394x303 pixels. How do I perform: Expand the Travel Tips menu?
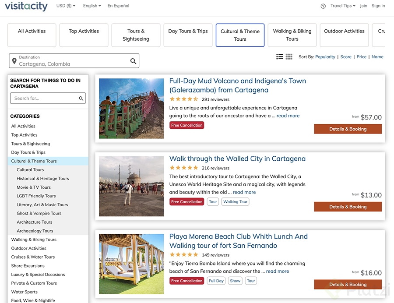point(343,6)
